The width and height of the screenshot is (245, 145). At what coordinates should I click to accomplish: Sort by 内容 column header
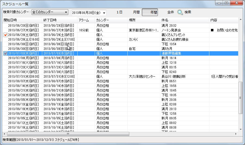point(224,20)
